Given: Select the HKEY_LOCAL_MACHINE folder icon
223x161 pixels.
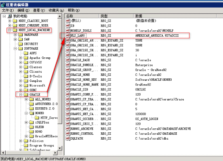Looking at the screenshot, I should pyautogui.click(x=15, y=30).
